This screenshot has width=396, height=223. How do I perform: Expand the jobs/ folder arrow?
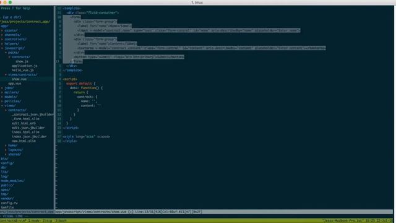[x=2, y=88]
